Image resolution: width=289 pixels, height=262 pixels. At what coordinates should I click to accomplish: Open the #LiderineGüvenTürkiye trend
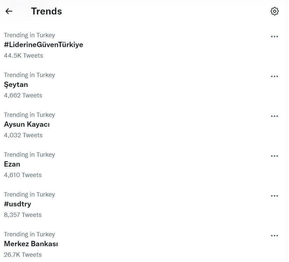click(x=43, y=45)
